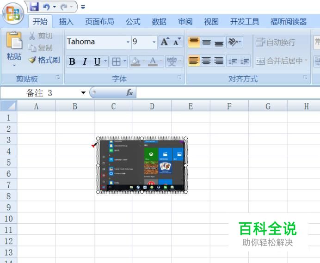Expand the underline style arrow
Viewport: 320px width, 263px height.
(x=105, y=61)
